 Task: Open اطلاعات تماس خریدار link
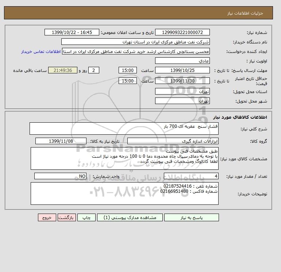41,51
